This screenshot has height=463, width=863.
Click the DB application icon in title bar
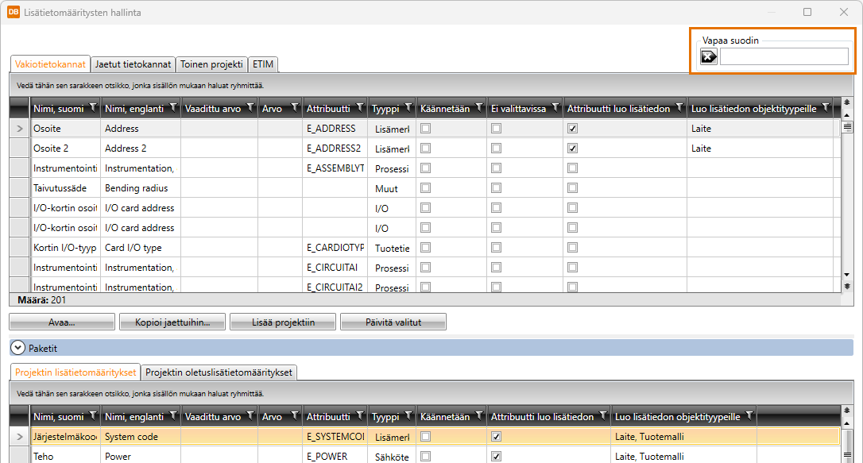coord(14,12)
